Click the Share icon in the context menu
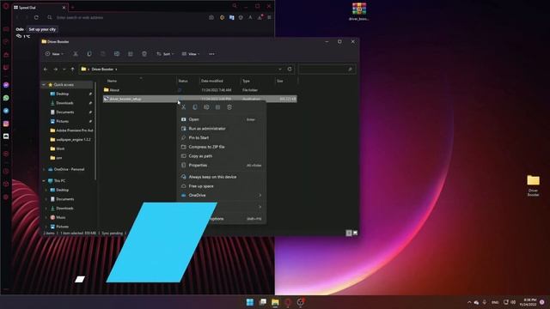The width and height of the screenshot is (550, 309). tap(217, 107)
